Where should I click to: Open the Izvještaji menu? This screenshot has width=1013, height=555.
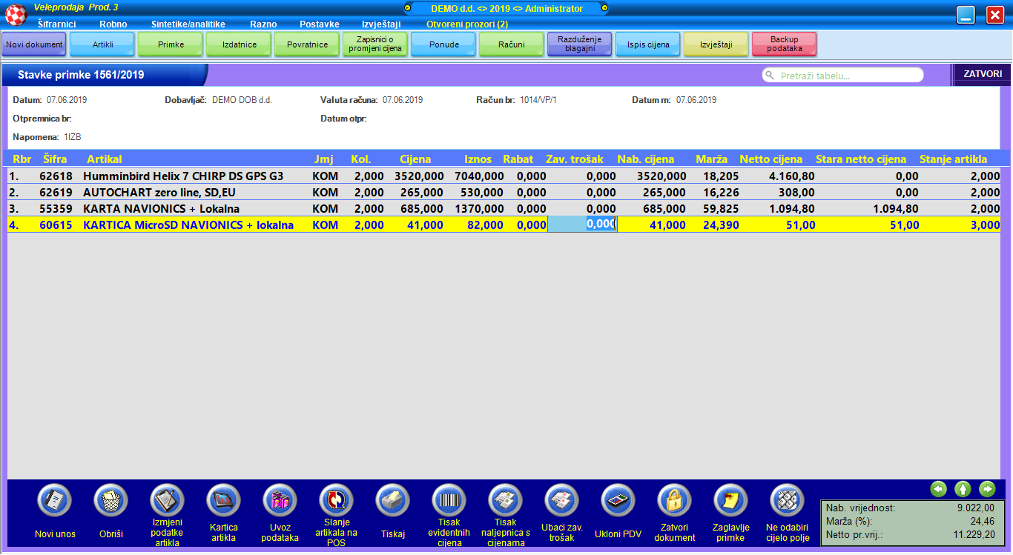click(x=381, y=24)
